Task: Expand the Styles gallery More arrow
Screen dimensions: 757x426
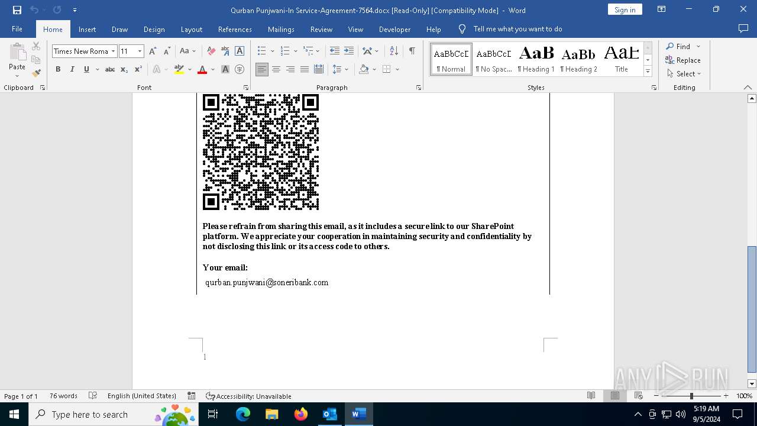Action: [648, 71]
